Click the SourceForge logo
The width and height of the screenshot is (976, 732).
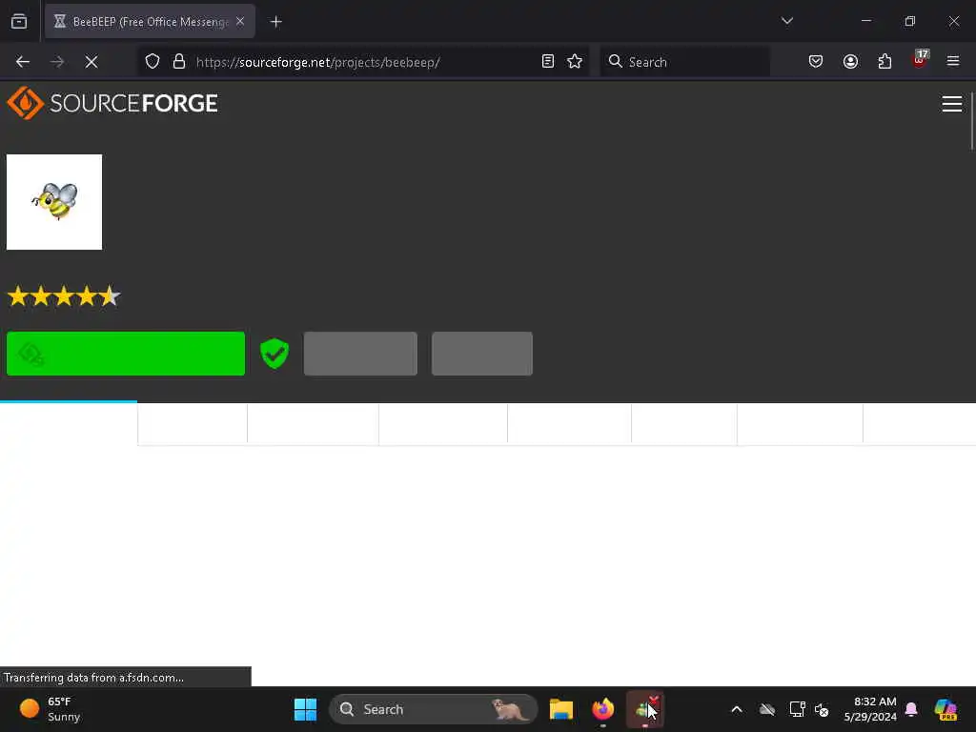coord(112,103)
